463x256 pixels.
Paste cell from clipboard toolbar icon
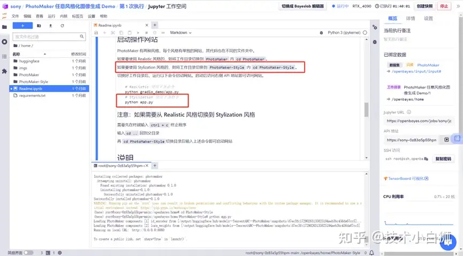click(x=130, y=33)
